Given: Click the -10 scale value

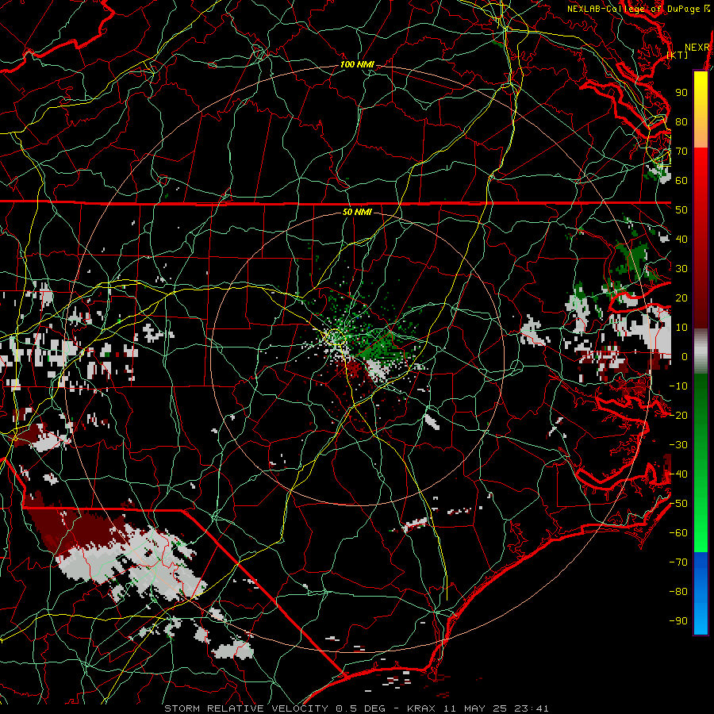Looking at the screenshot, I should pyautogui.click(x=678, y=386).
